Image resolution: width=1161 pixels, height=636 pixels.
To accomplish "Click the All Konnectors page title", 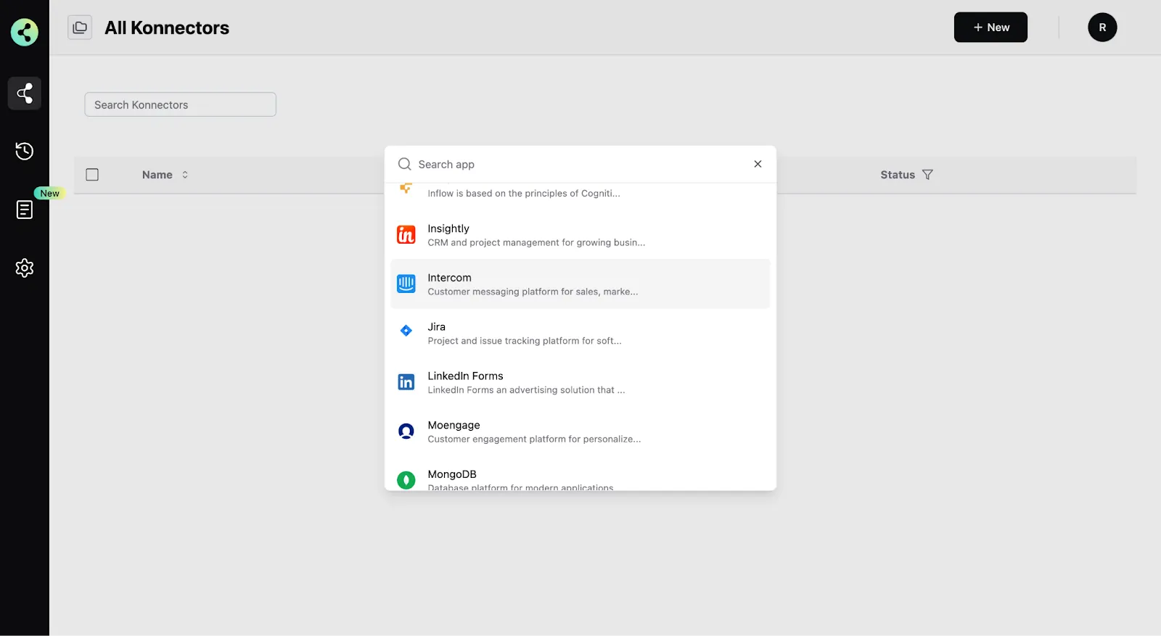I will (x=167, y=28).
